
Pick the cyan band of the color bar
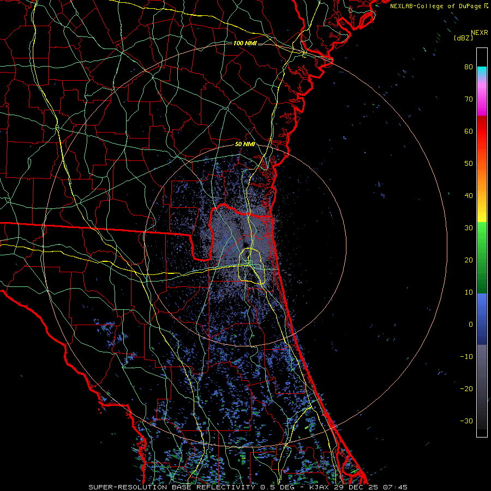click(x=482, y=72)
